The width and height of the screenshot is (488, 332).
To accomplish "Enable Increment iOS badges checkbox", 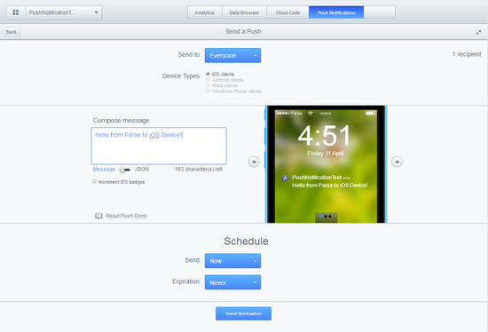I will [x=94, y=181].
